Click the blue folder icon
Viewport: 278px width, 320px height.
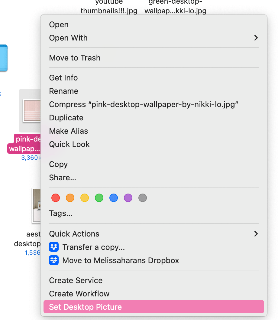[4, 58]
